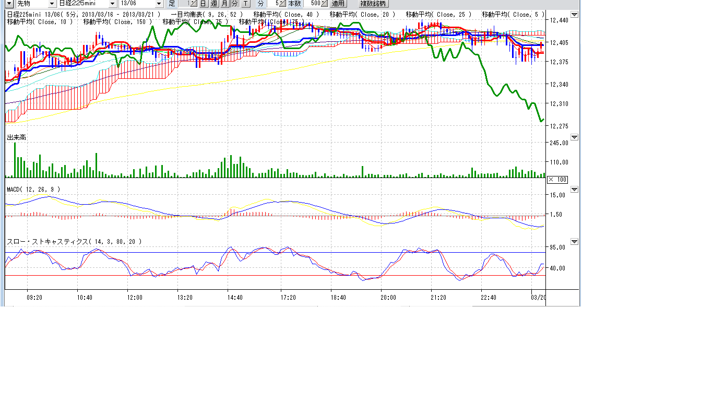Screen dimensions: 713x401
Task: Open the 先物 product type dropdown
Action: 52,4
